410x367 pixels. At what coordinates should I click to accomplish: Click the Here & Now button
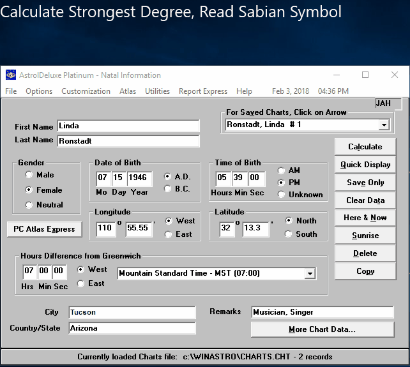[x=365, y=218]
